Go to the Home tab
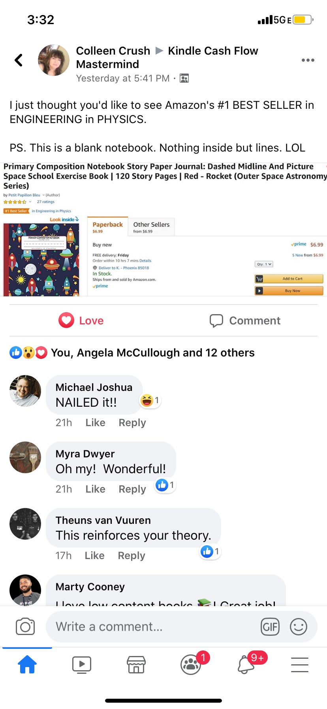This screenshot has height=709, width=327. pyautogui.click(x=27, y=664)
